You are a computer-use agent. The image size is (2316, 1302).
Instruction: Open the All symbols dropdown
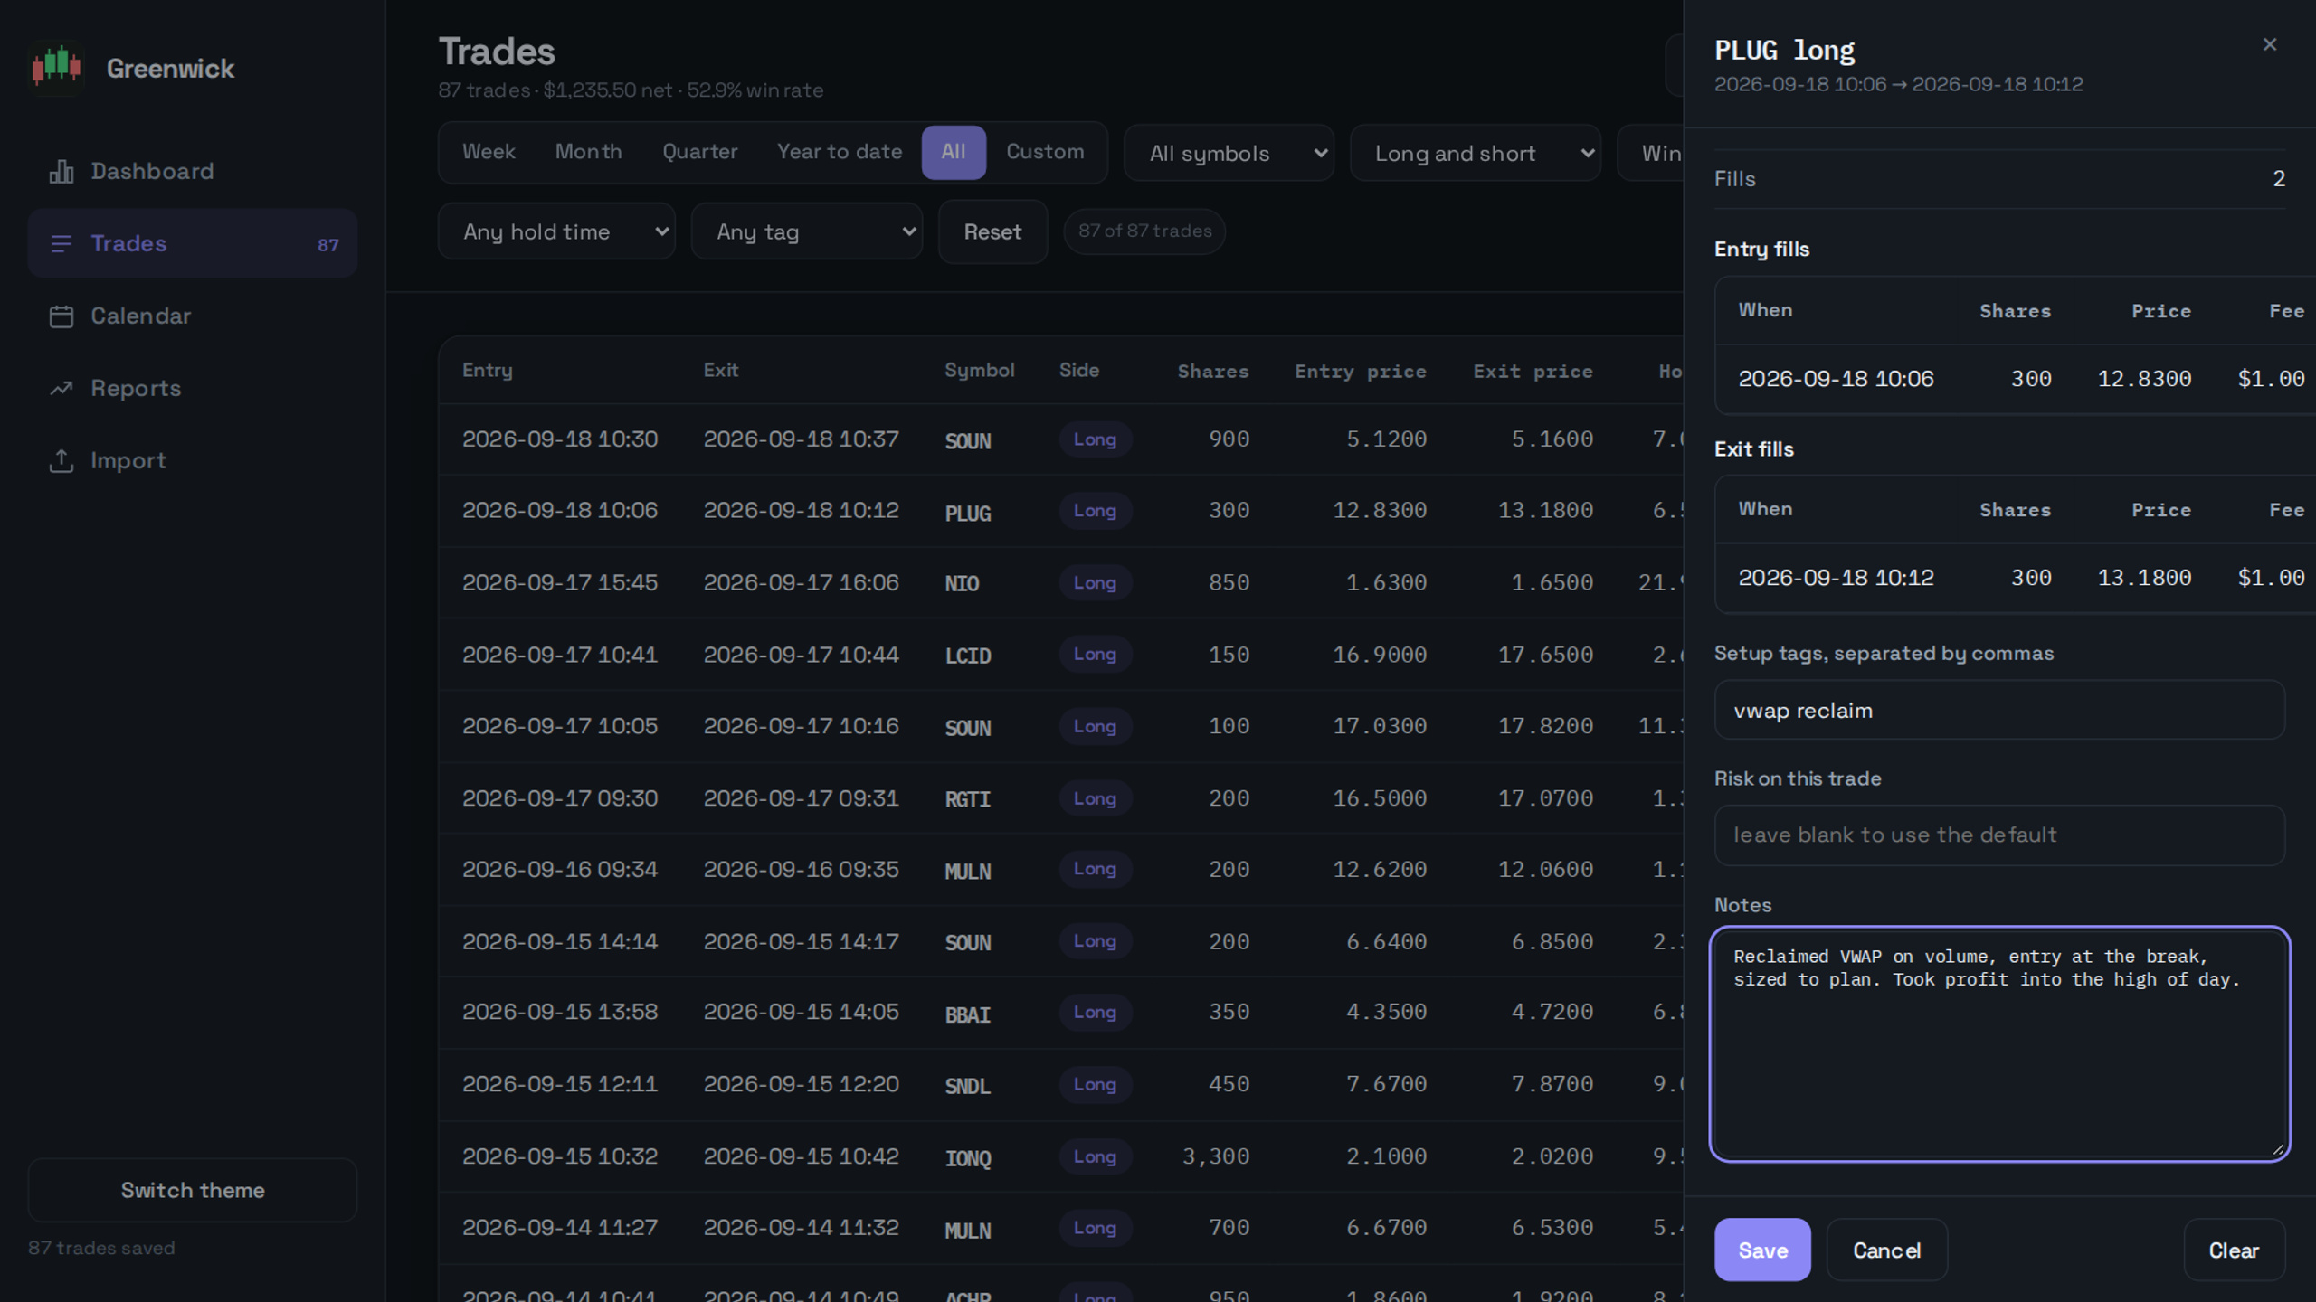click(x=1229, y=153)
